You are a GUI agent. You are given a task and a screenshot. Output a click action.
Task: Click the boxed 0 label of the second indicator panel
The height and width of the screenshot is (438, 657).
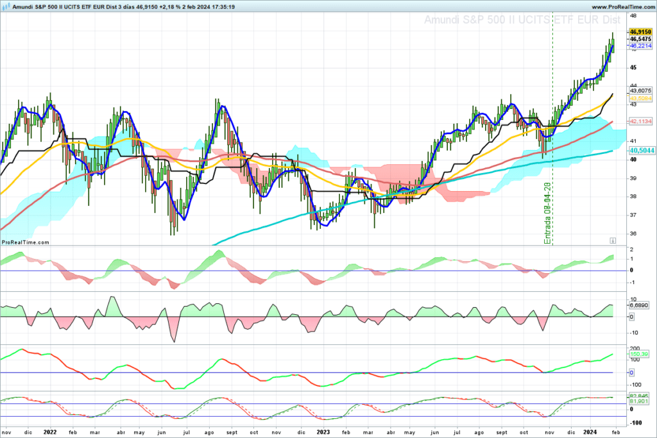632,317
